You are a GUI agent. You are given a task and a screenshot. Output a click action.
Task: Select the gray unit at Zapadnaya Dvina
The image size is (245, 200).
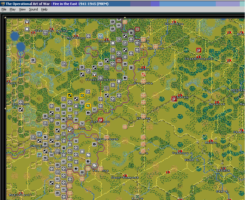pyautogui.click(x=45, y=32)
